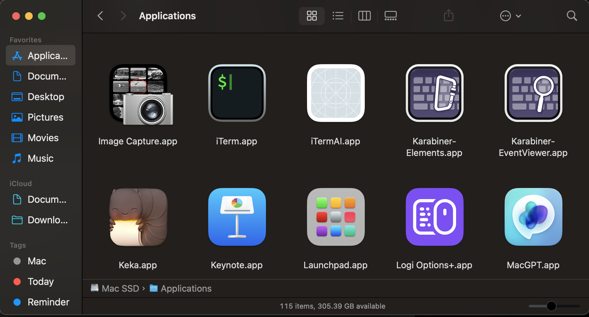589x317 pixels.
Task: Click the MacGPT.app file name label
Action: tap(533, 265)
